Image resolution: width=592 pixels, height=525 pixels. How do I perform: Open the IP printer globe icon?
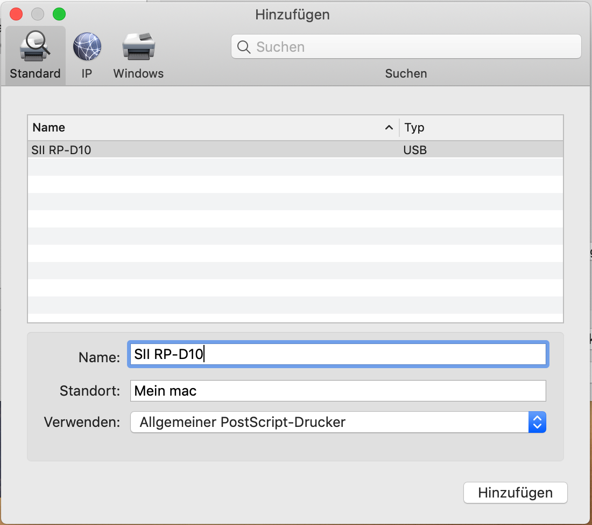[87, 47]
